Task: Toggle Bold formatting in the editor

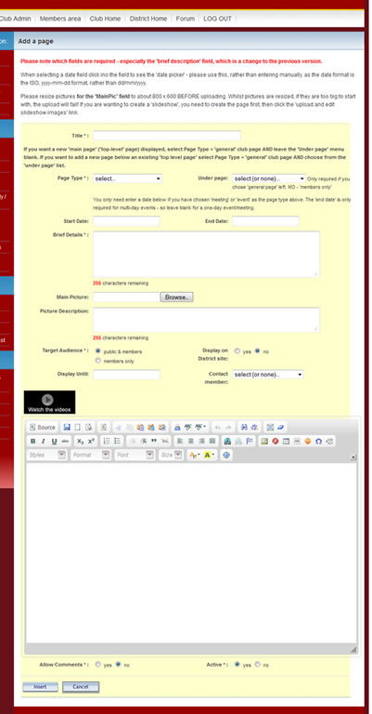Action: click(x=32, y=442)
